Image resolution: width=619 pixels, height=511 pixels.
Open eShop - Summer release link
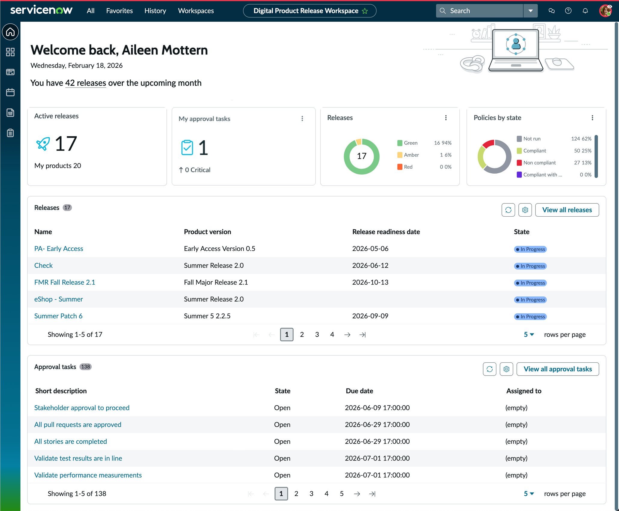59,299
